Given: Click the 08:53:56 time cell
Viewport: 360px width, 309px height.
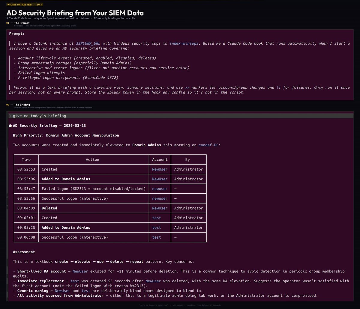Looking at the screenshot, I should coord(26,198).
